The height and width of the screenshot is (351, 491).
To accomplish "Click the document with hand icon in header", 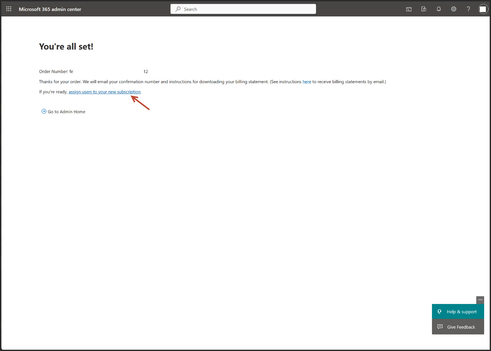I will (x=424, y=9).
